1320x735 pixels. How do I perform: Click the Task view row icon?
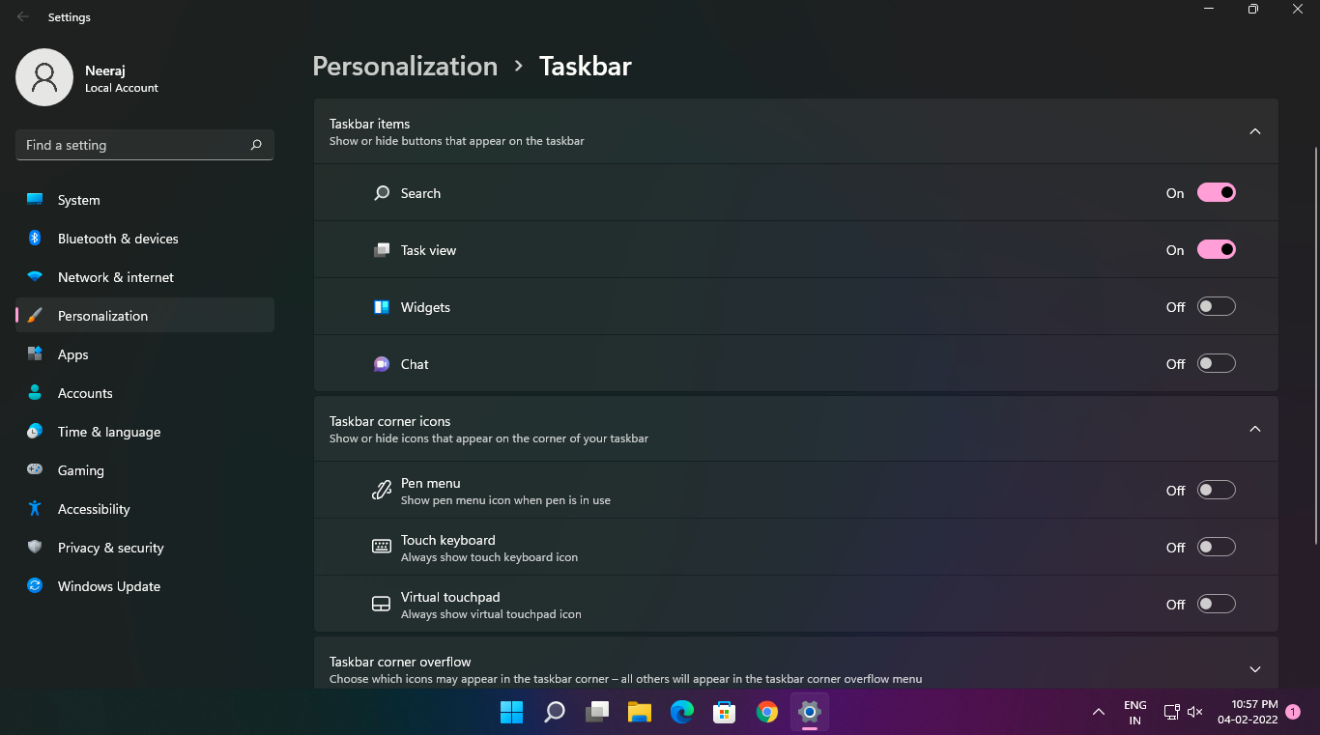(382, 250)
